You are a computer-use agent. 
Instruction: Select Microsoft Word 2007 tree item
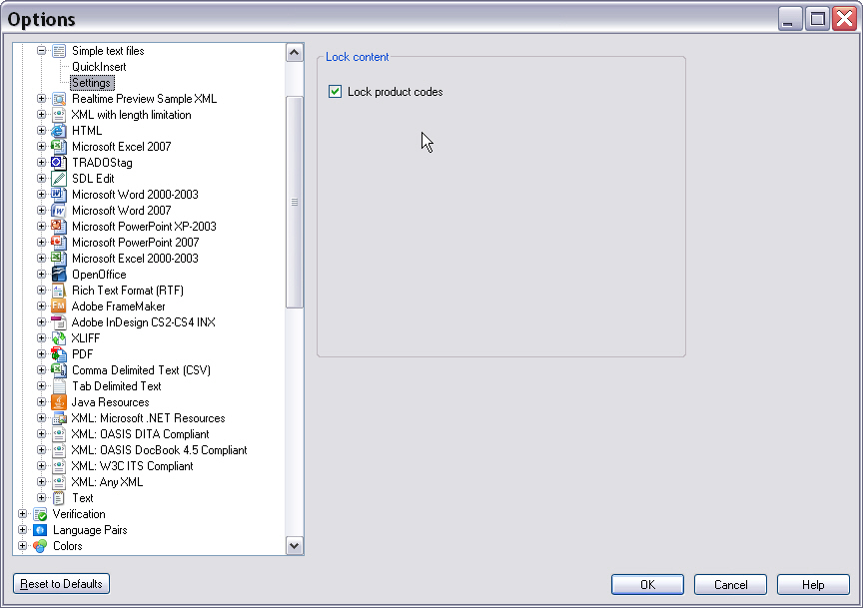[x=121, y=211]
